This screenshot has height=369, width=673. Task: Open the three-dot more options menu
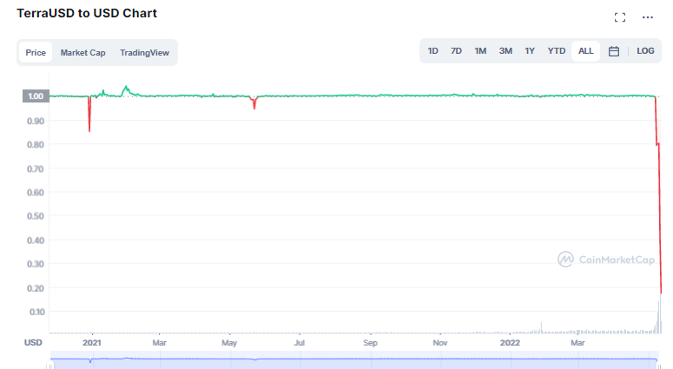[x=648, y=17]
